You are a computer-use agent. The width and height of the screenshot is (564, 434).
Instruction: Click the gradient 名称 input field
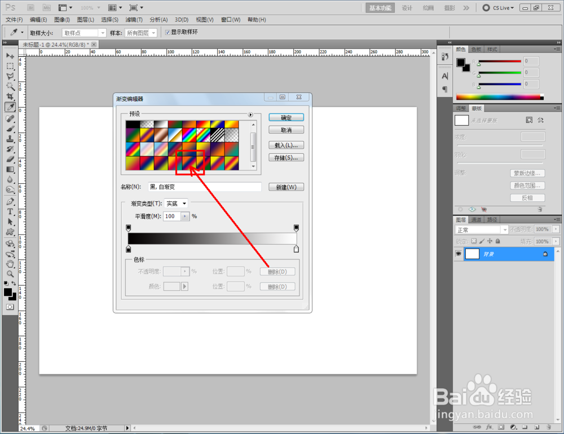(205, 187)
